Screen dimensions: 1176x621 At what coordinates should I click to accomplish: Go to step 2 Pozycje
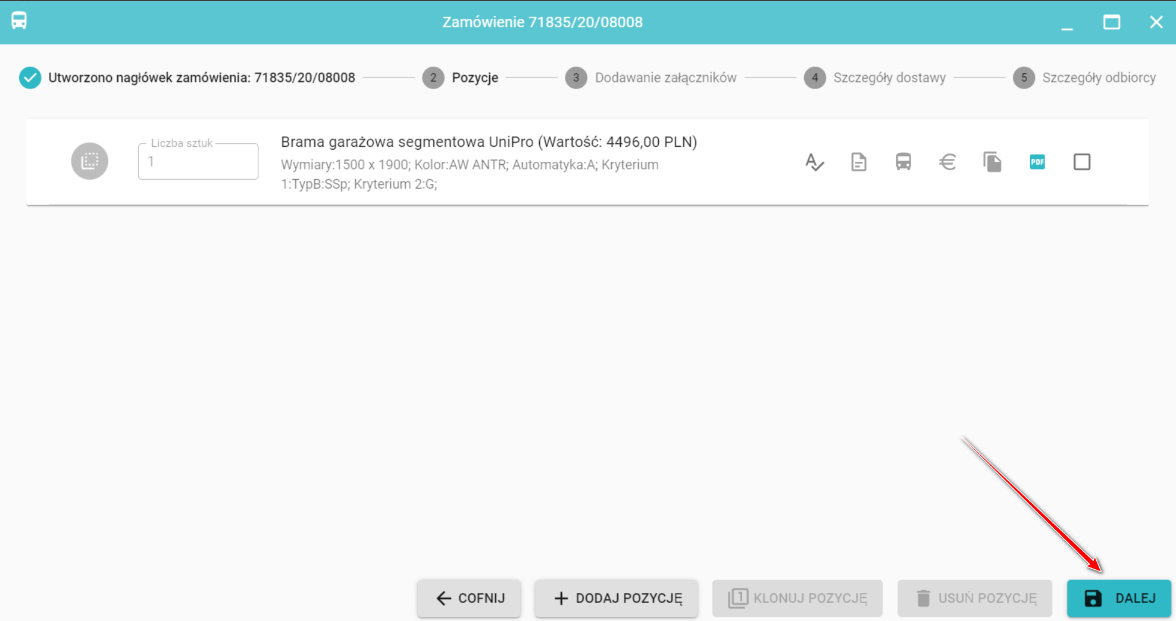tap(461, 78)
